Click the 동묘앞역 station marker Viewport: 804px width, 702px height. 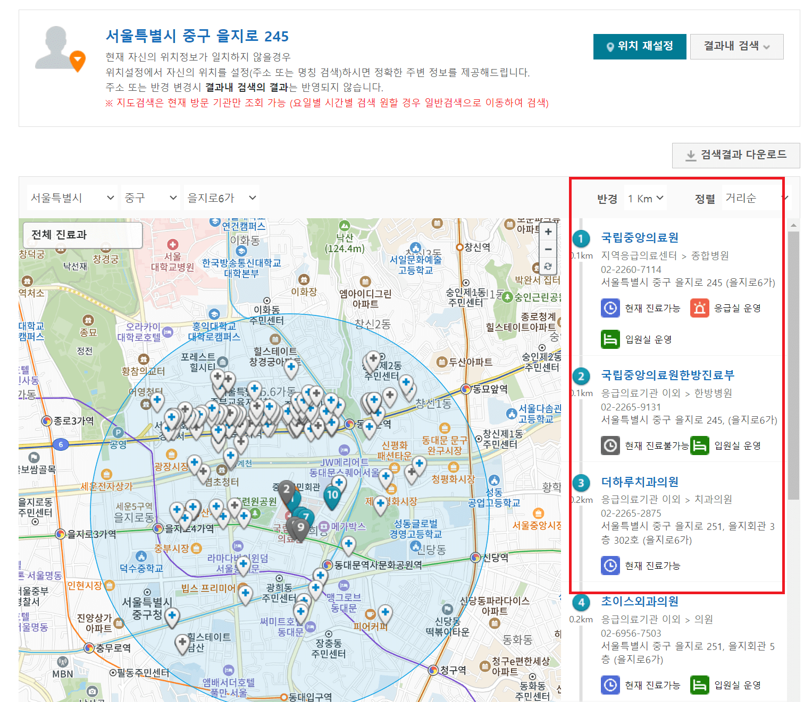(x=466, y=389)
